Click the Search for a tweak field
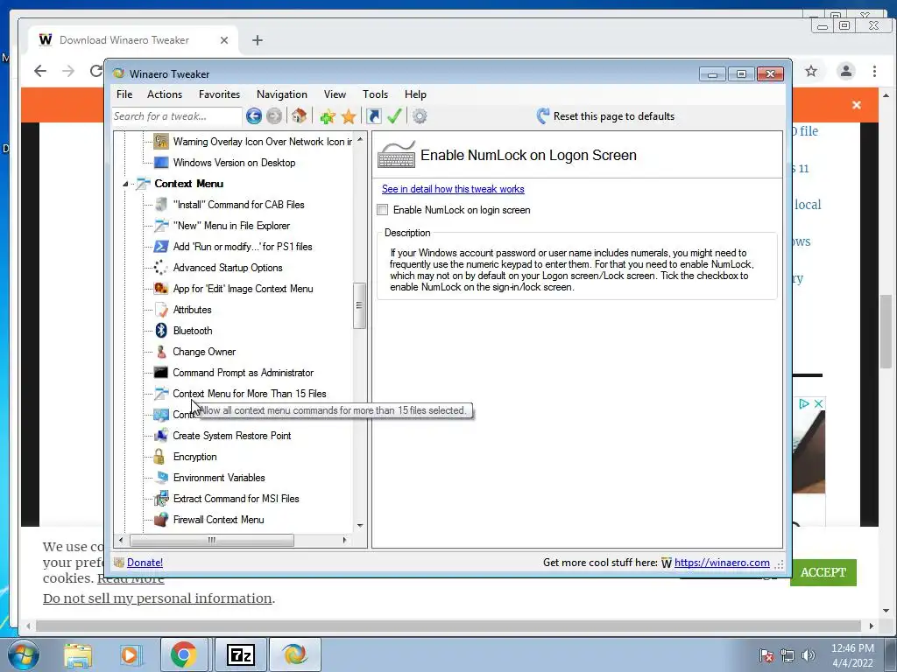Image resolution: width=897 pixels, height=672 pixels. [177, 116]
